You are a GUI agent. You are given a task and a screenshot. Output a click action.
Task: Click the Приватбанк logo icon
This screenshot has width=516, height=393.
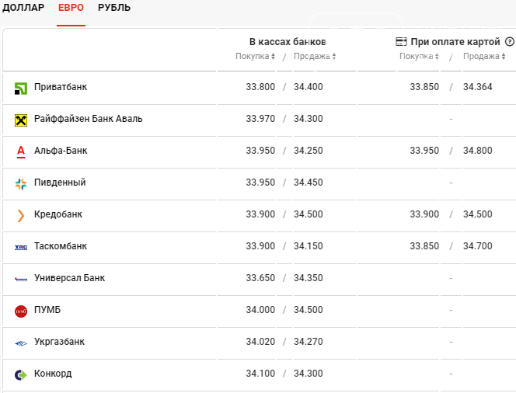click(21, 88)
